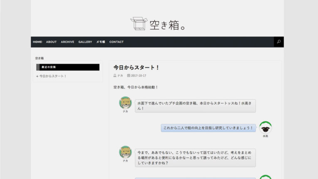Open the ARCHIVE menu item
The image size is (318, 179).
click(x=67, y=42)
